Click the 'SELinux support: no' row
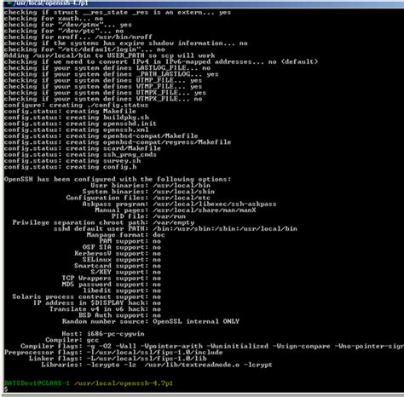 click(122, 260)
